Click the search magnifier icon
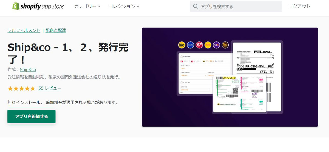The height and width of the screenshot is (152, 329). (x=195, y=7)
